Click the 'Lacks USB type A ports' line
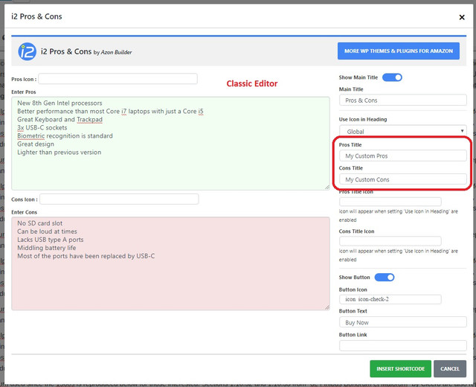Viewport: 476px width, 387px height. click(51, 240)
